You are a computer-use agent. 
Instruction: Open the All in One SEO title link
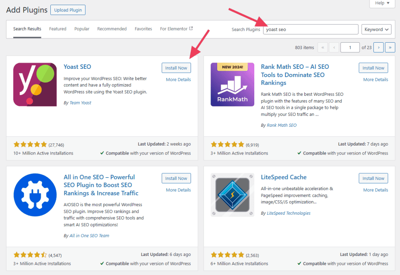click(101, 185)
